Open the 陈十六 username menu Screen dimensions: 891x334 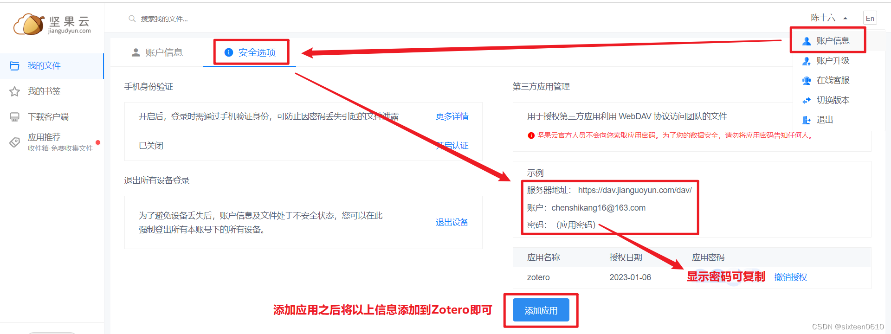(x=823, y=18)
